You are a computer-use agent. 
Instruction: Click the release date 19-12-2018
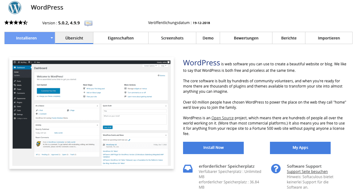[201, 23]
